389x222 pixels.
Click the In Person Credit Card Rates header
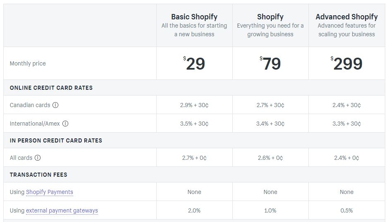coord(56,140)
